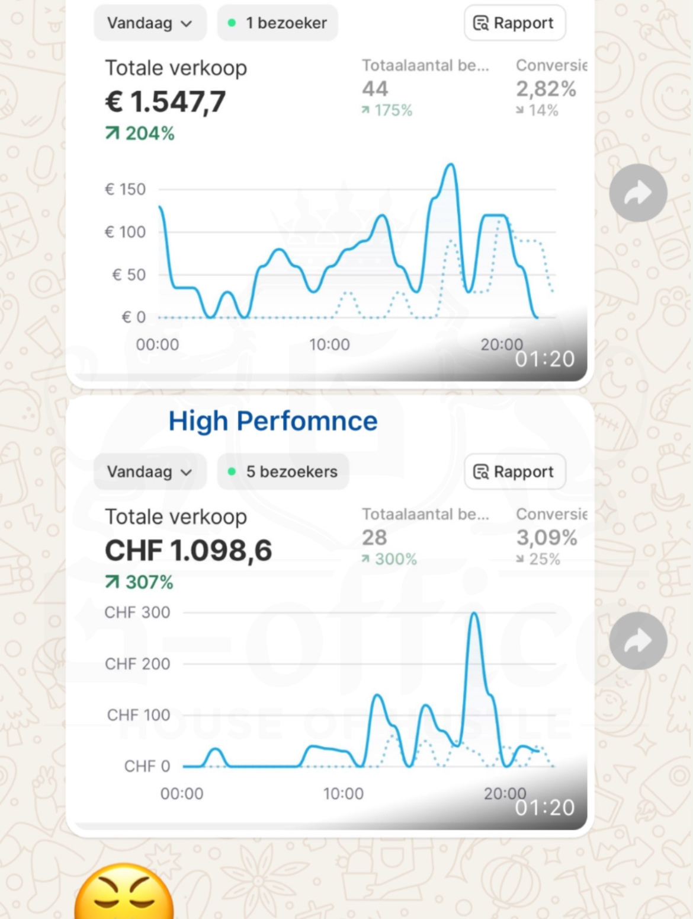Select the Totaalaantal be... 28 metric

pyautogui.click(x=425, y=537)
